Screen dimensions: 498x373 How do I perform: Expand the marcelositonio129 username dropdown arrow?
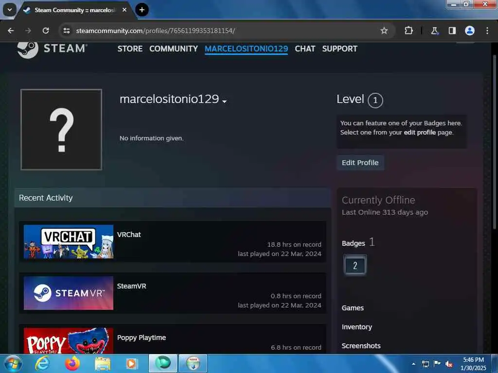(225, 102)
